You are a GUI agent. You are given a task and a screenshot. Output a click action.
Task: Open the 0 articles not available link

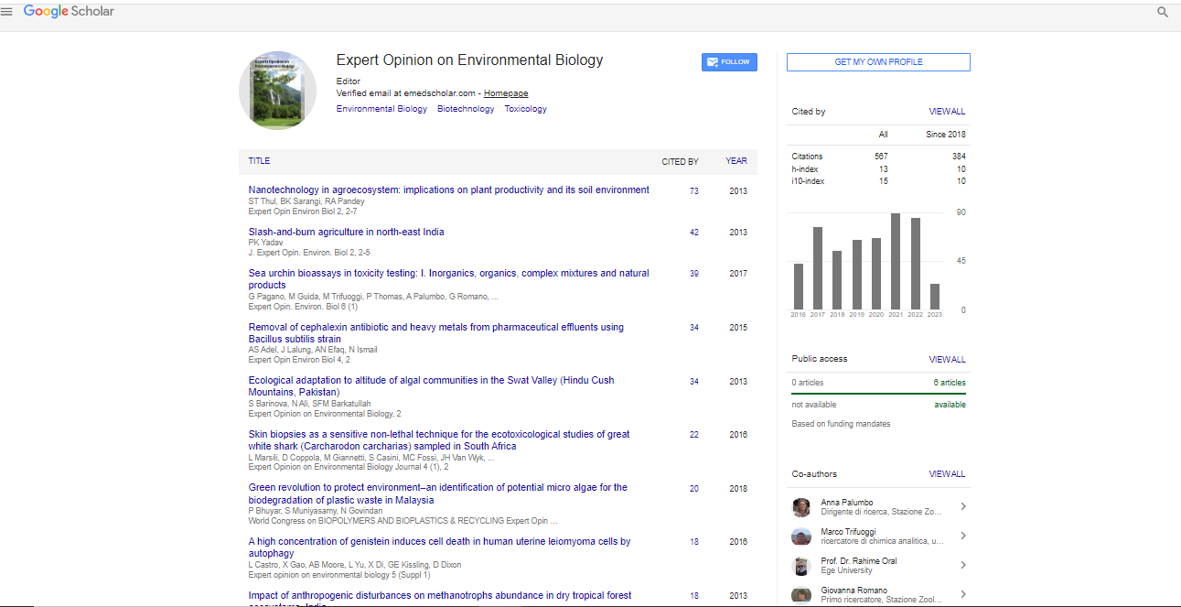tap(808, 383)
